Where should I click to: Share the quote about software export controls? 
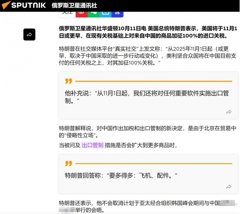(229, 112)
